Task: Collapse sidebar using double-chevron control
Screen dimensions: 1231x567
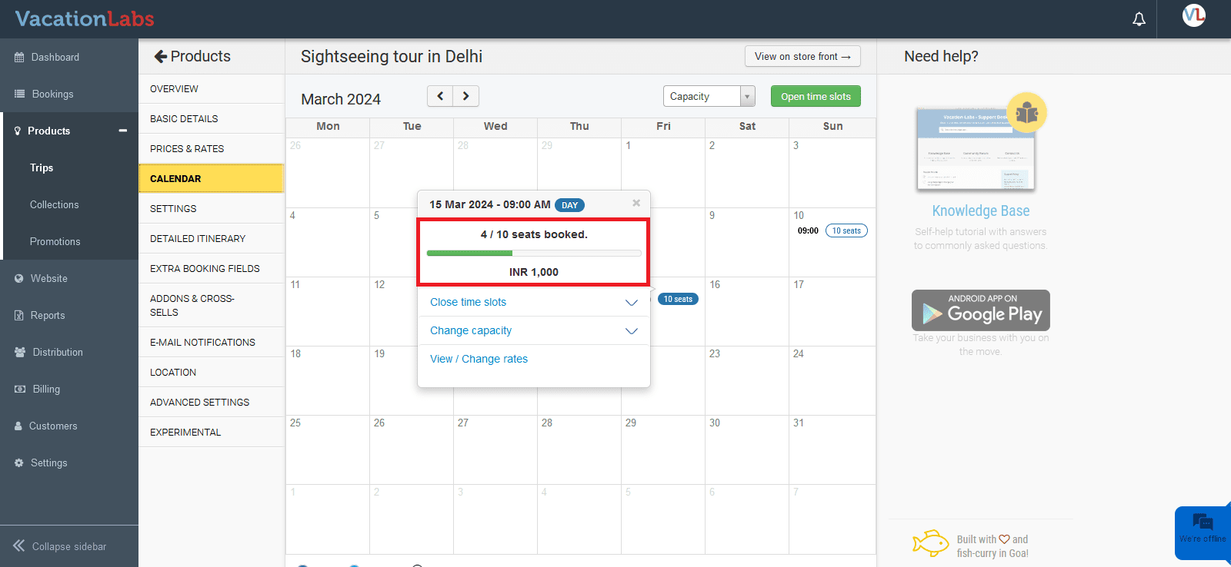Action: pyautogui.click(x=19, y=546)
